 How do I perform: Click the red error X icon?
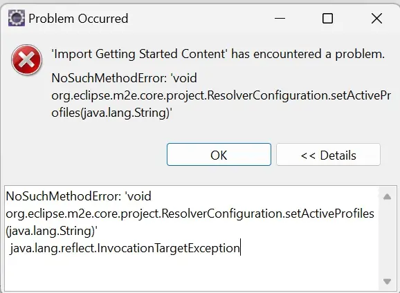pos(27,59)
